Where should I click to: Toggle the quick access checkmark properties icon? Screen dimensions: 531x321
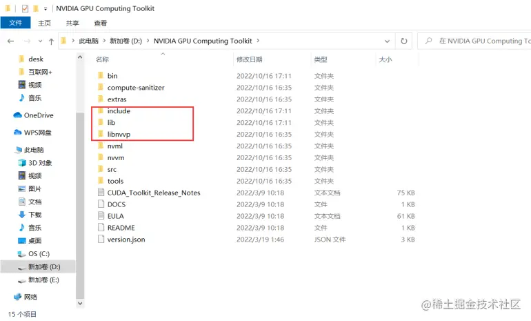pos(25,8)
